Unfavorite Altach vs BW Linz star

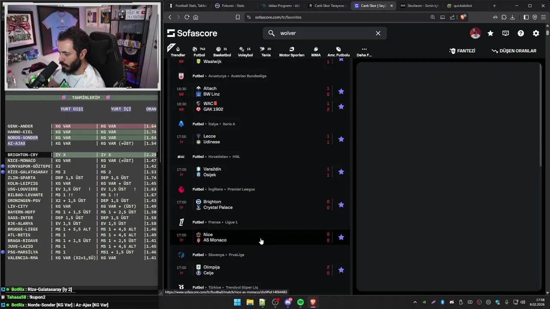click(x=341, y=91)
